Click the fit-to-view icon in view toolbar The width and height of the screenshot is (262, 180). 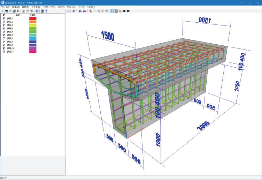pyautogui.click(x=68, y=11)
